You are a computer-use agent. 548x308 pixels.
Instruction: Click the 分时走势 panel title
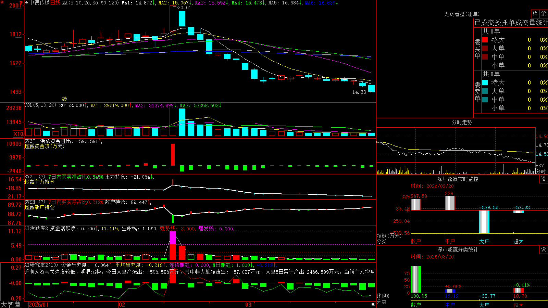(462, 122)
